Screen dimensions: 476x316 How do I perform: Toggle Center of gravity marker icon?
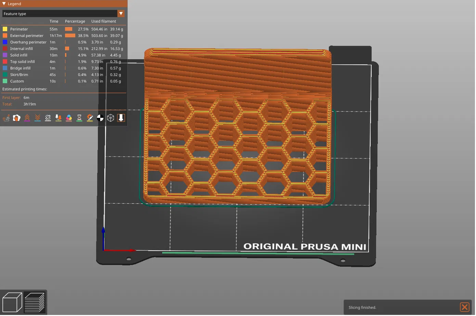(x=100, y=118)
